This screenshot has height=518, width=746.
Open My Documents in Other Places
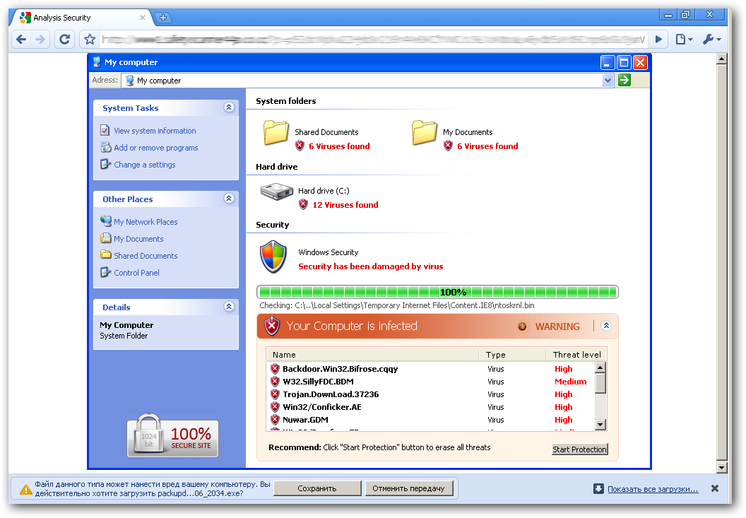click(x=138, y=239)
